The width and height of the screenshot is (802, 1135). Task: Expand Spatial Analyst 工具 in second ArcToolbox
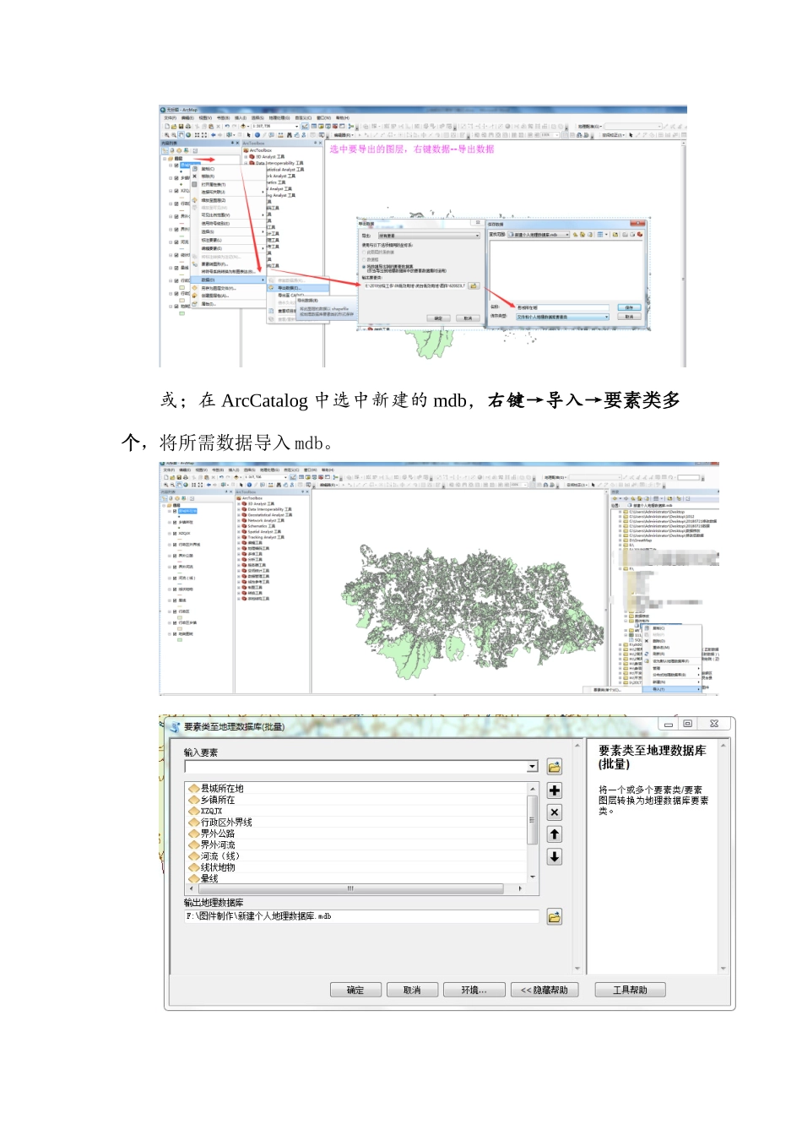tap(239, 531)
